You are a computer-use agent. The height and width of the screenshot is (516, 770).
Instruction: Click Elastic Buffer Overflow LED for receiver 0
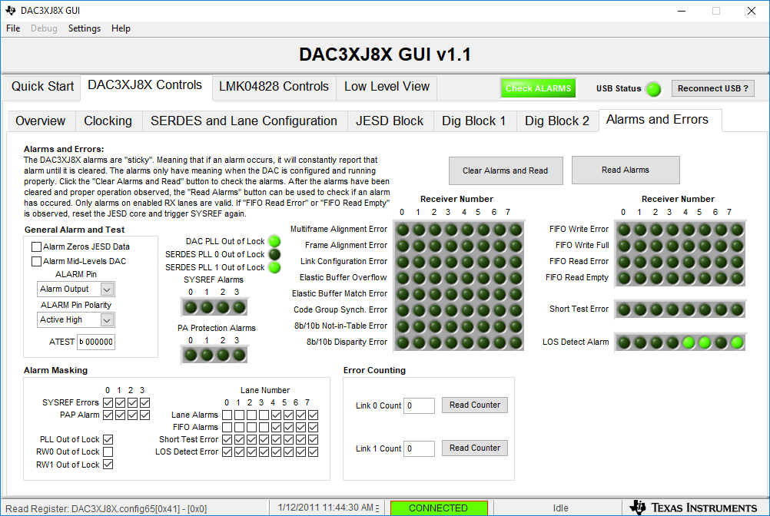[403, 278]
